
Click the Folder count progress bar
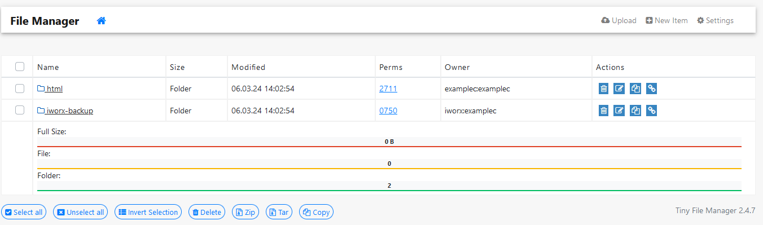click(389, 186)
